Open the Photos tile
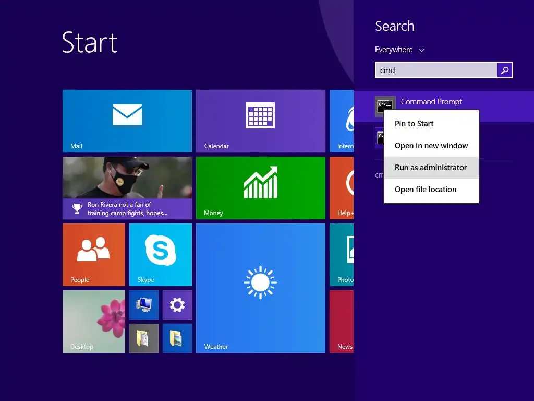This screenshot has height=401, width=534. point(342,255)
